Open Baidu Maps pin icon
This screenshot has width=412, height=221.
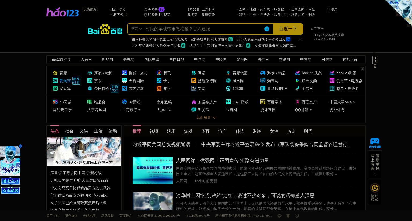coord(228,73)
